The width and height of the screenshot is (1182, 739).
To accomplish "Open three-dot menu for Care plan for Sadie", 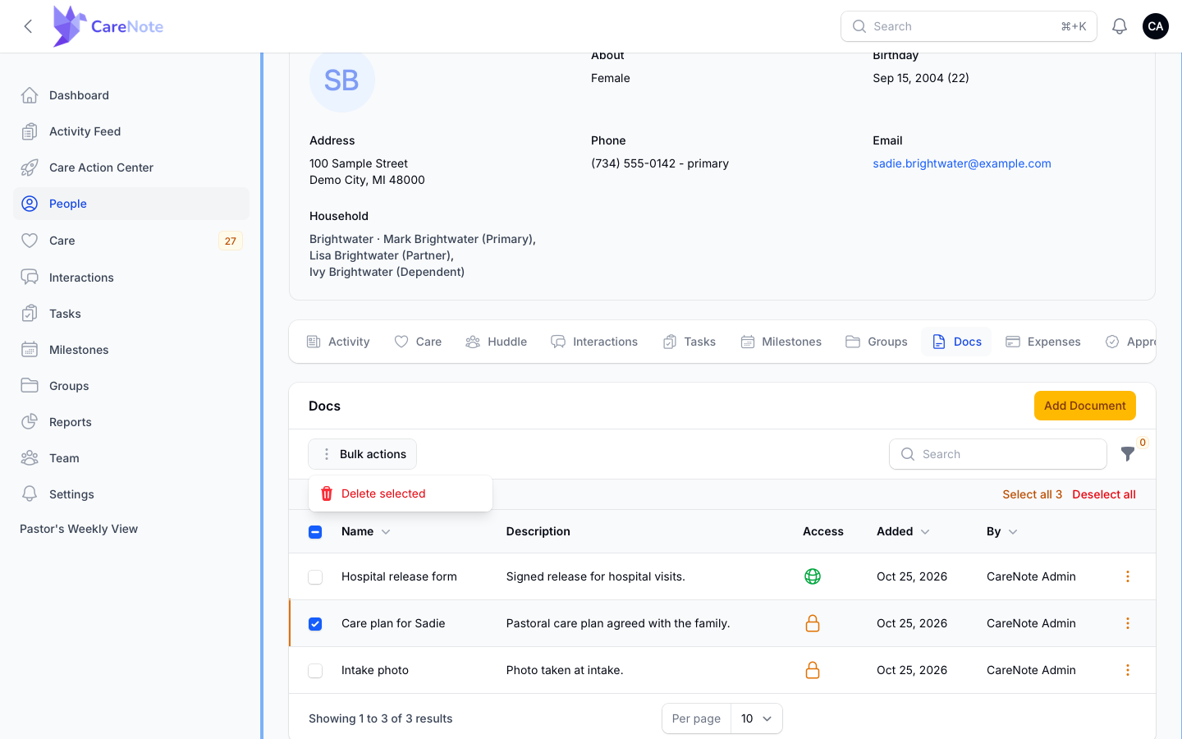I will [x=1128, y=623].
